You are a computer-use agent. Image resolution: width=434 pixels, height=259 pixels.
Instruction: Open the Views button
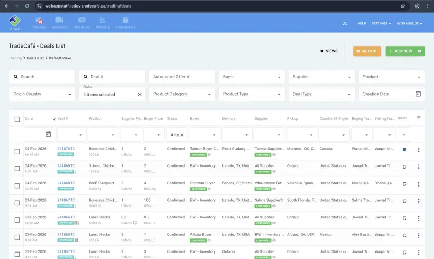tap(329, 51)
